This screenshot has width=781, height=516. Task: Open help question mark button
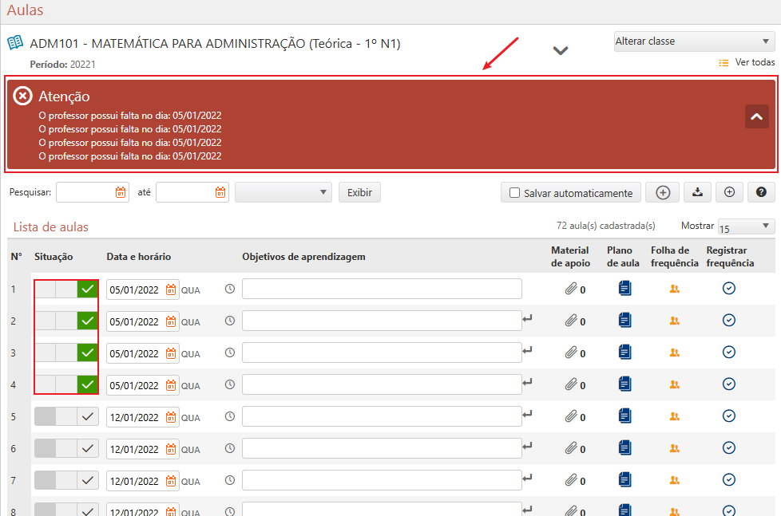(x=761, y=192)
